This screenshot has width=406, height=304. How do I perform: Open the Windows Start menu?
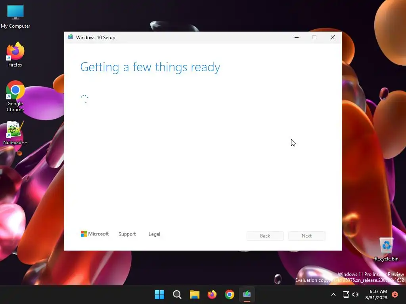pos(159,294)
